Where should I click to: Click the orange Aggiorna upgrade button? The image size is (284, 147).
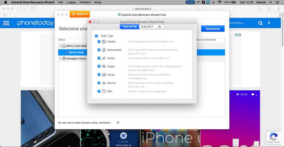pos(80,14)
